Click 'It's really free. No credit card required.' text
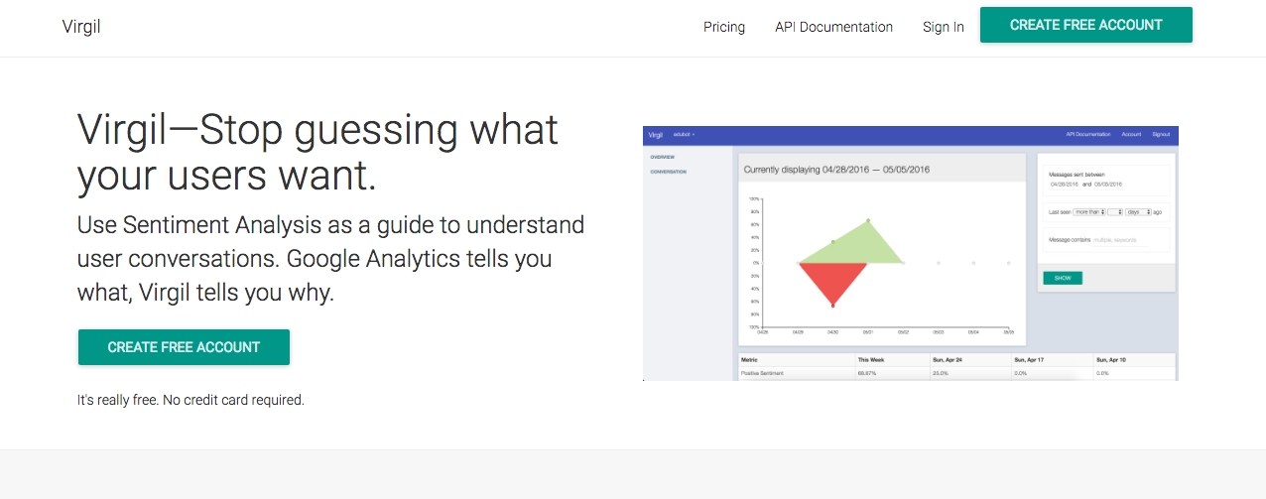 click(x=190, y=401)
